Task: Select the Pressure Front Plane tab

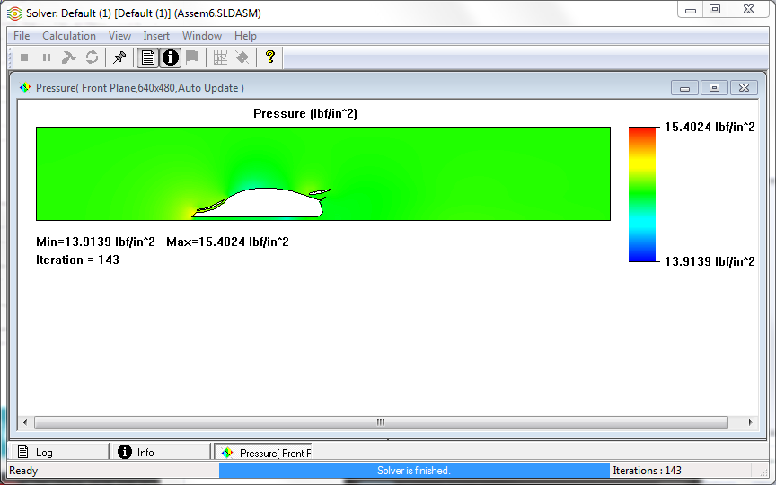Action: [262, 453]
